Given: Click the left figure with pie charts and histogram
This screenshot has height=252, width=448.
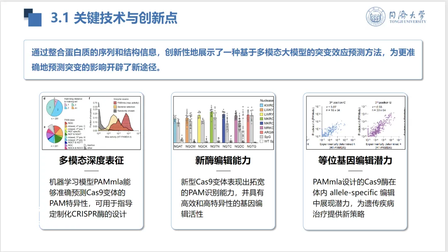Looking at the screenshot, I should 91,123.
